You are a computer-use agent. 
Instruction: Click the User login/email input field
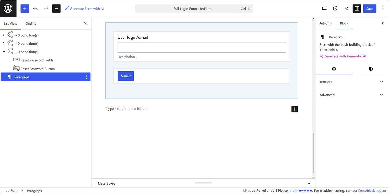(x=202, y=47)
